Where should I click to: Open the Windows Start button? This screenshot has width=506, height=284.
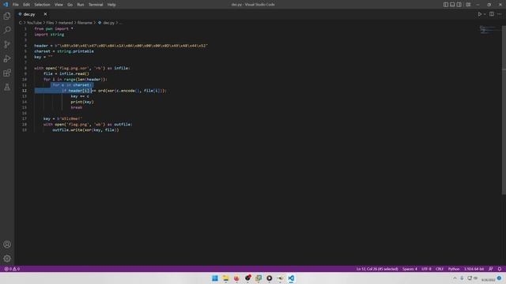(x=214, y=278)
